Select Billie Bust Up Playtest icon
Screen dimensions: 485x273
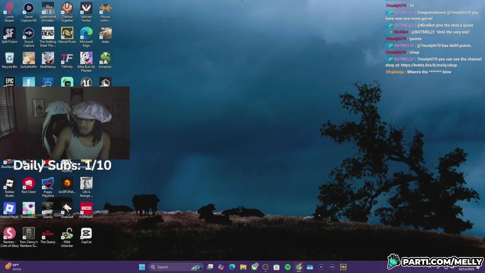click(86, 62)
